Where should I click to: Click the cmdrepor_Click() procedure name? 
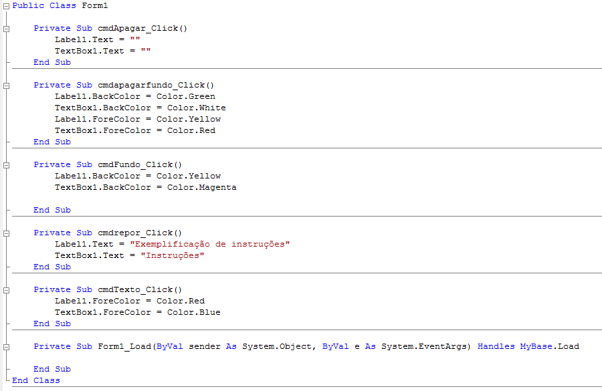(x=140, y=233)
